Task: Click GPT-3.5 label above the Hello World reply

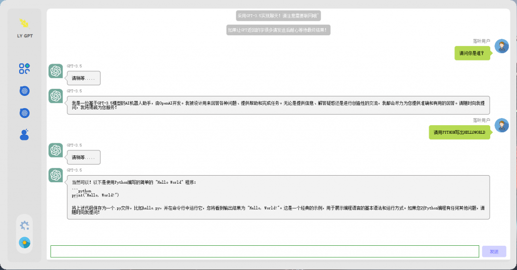Action: pyautogui.click(x=75, y=170)
